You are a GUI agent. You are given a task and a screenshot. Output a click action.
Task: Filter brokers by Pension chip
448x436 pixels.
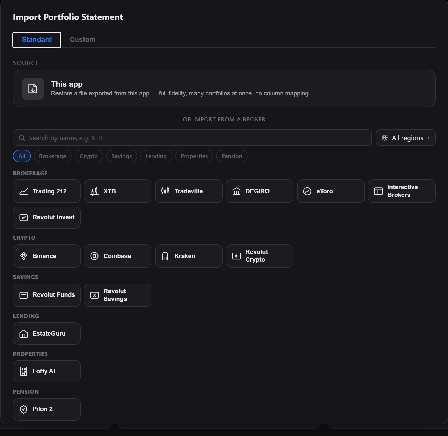(232, 156)
